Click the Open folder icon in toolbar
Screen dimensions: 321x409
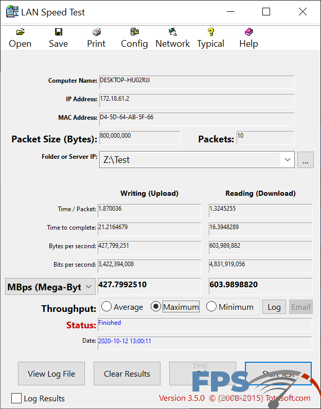[x=20, y=32]
